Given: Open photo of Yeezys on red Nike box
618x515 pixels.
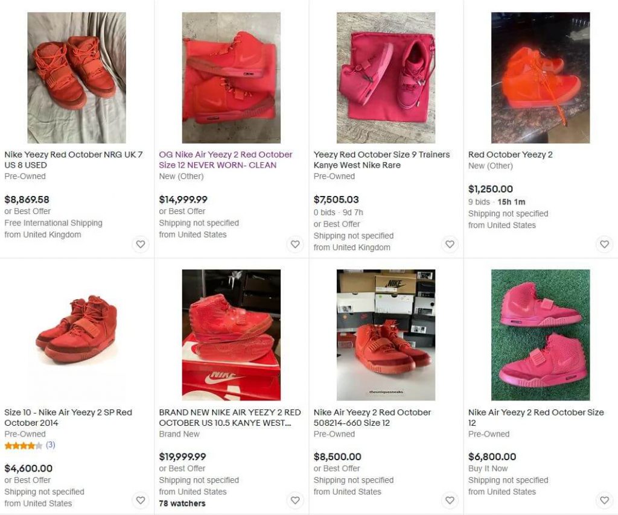Looking at the screenshot, I should (x=231, y=335).
